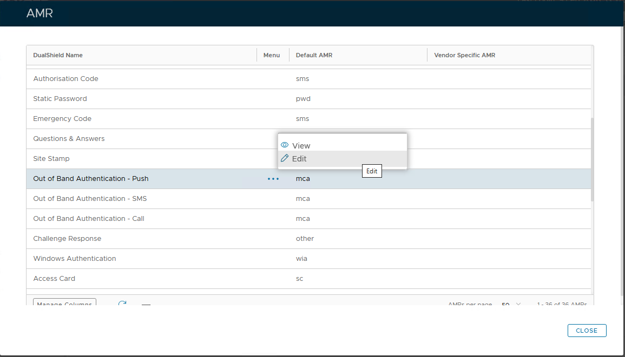Click the eye icon next to View
625x357 pixels.
(285, 145)
